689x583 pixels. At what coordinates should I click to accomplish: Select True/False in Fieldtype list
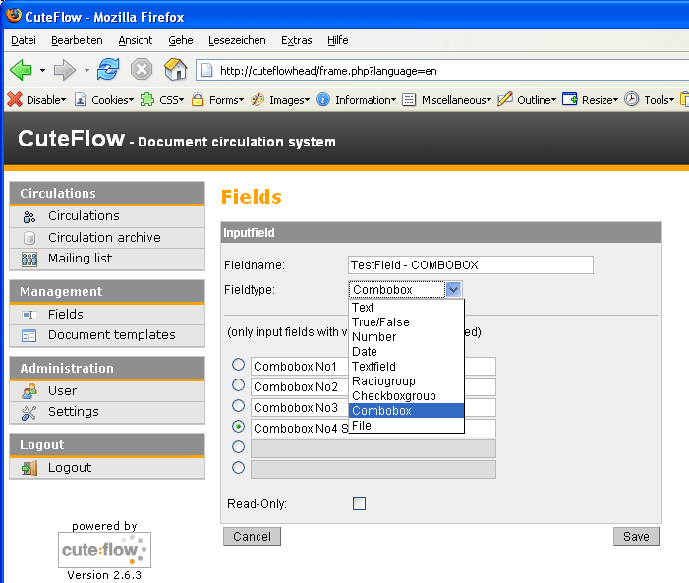point(407,322)
